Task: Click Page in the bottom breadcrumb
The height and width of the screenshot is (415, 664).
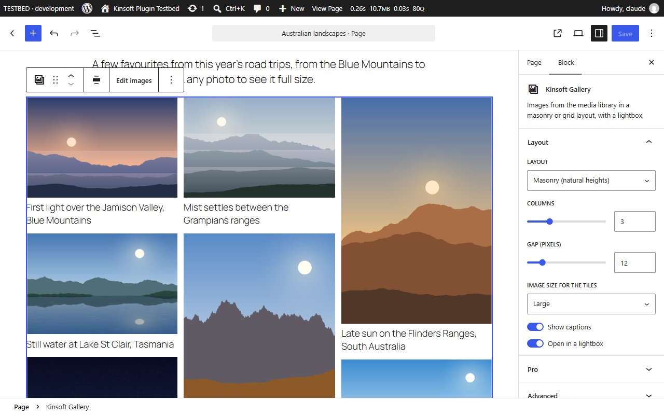Action: 21,407
